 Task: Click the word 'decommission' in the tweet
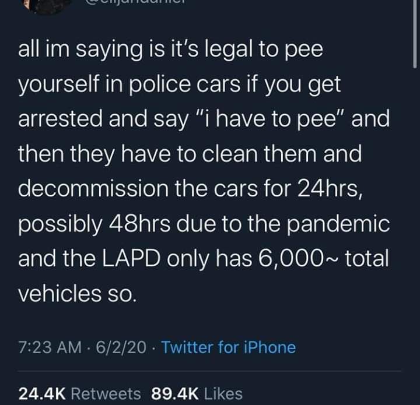click(x=93, y=189)
